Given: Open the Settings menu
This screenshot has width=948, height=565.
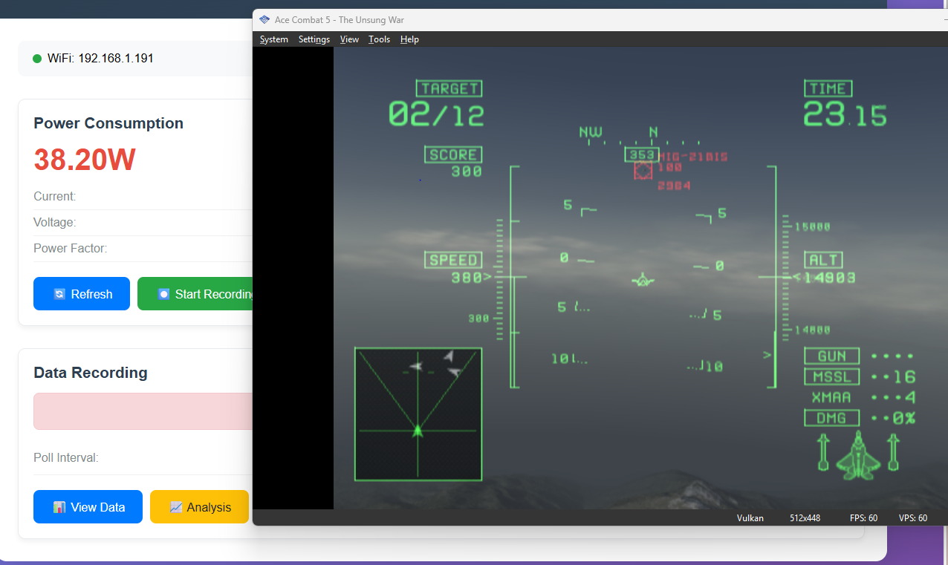Looking at the screenshot, I should click(314, 39).
